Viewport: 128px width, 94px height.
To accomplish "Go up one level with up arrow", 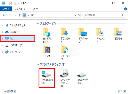I will (20, 15).
